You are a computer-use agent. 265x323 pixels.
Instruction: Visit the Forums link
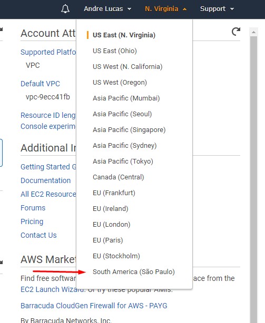coord(33,208)
